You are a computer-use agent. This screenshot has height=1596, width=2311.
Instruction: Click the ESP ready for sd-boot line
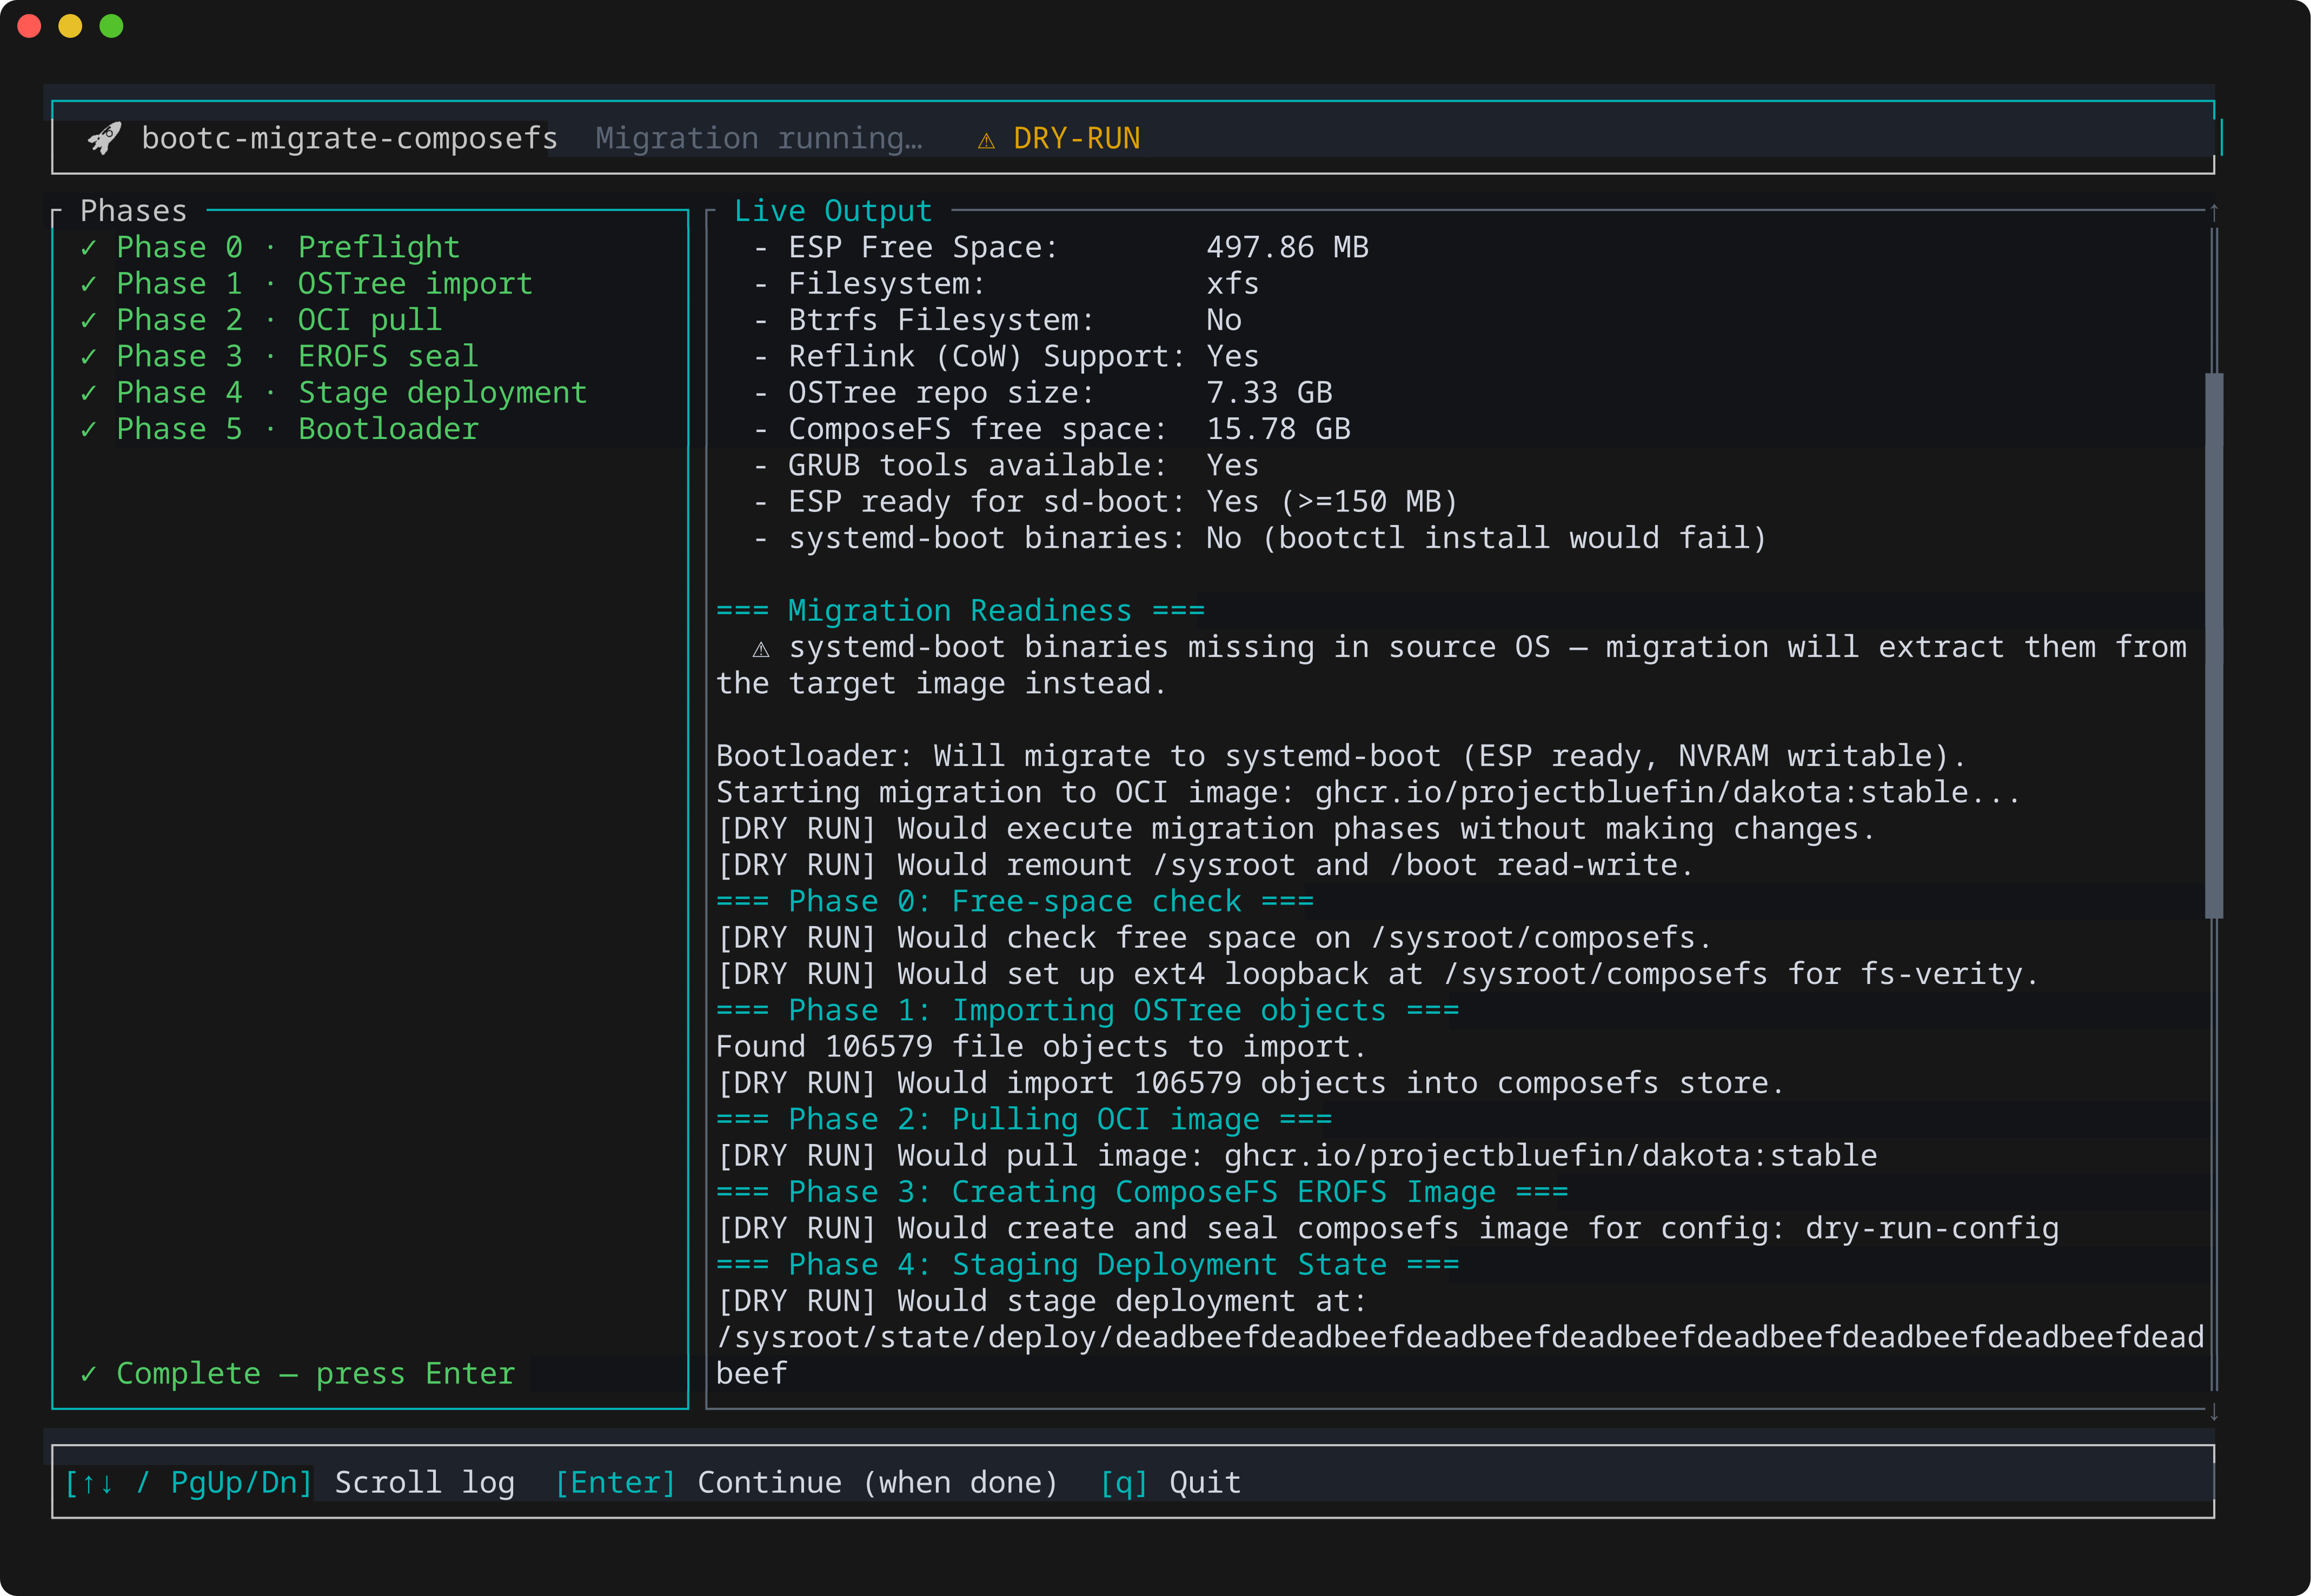coord(1105,502)
